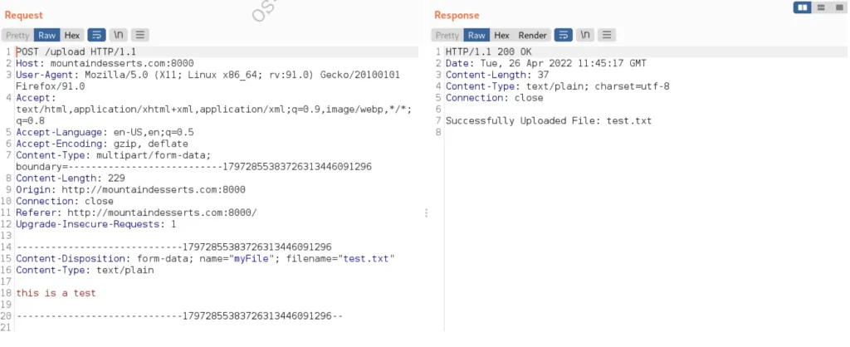Switch to combined tabbed layout view
Viewport: 850px width, 347px height.
pos(838,7)
